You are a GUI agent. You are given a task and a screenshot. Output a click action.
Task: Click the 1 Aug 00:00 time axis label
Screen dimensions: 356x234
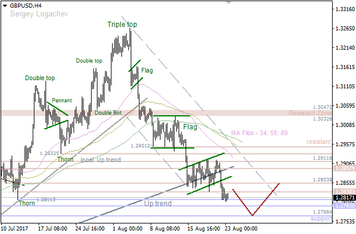point(126,229)
